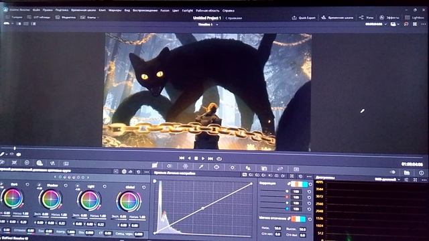
Task: Reset the Global wheel
Action: (x=144, y=187)
